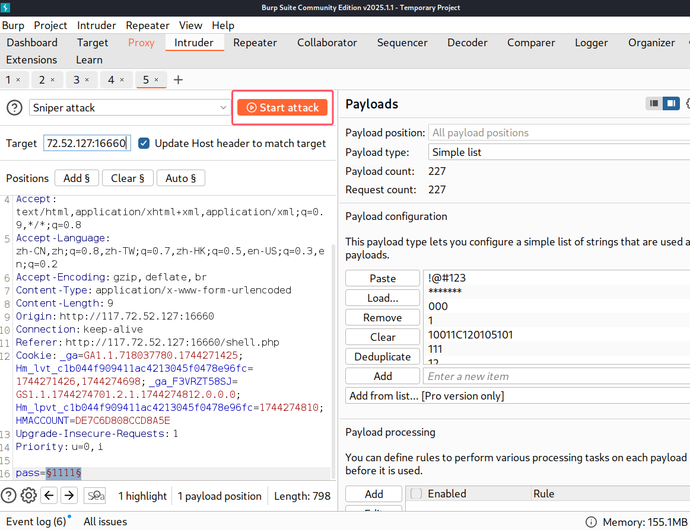Click Add button beside new item field
This screenshot has height=530, width=690.
383,376
